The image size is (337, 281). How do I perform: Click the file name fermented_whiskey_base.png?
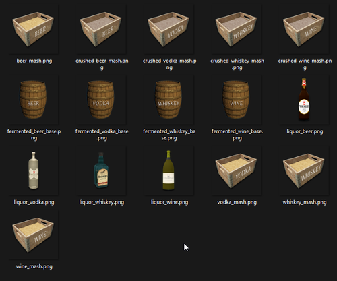click(169, 135)
